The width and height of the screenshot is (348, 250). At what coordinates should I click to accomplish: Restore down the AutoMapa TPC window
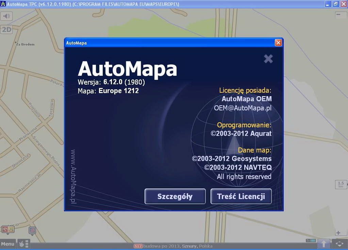(x=336, y=4)
